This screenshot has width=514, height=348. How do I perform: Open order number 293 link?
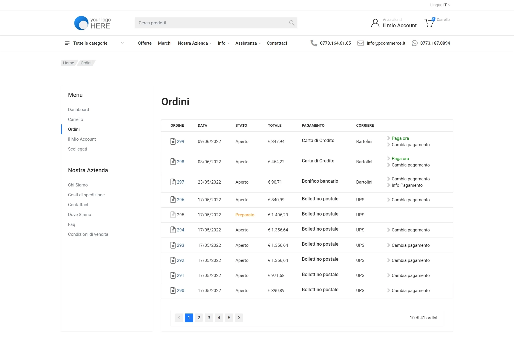(x=181, y=245)
